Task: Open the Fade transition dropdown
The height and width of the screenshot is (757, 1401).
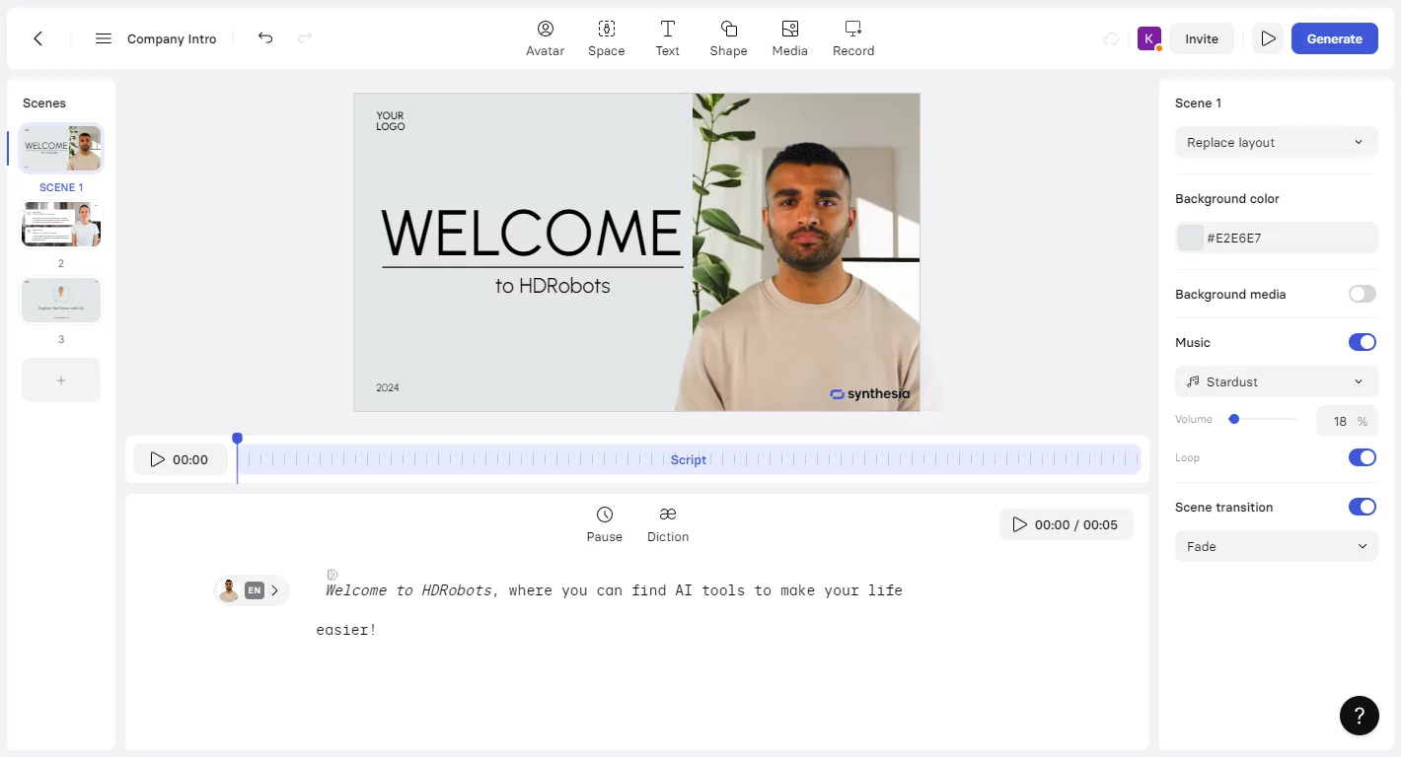Action: (1276, 546)
